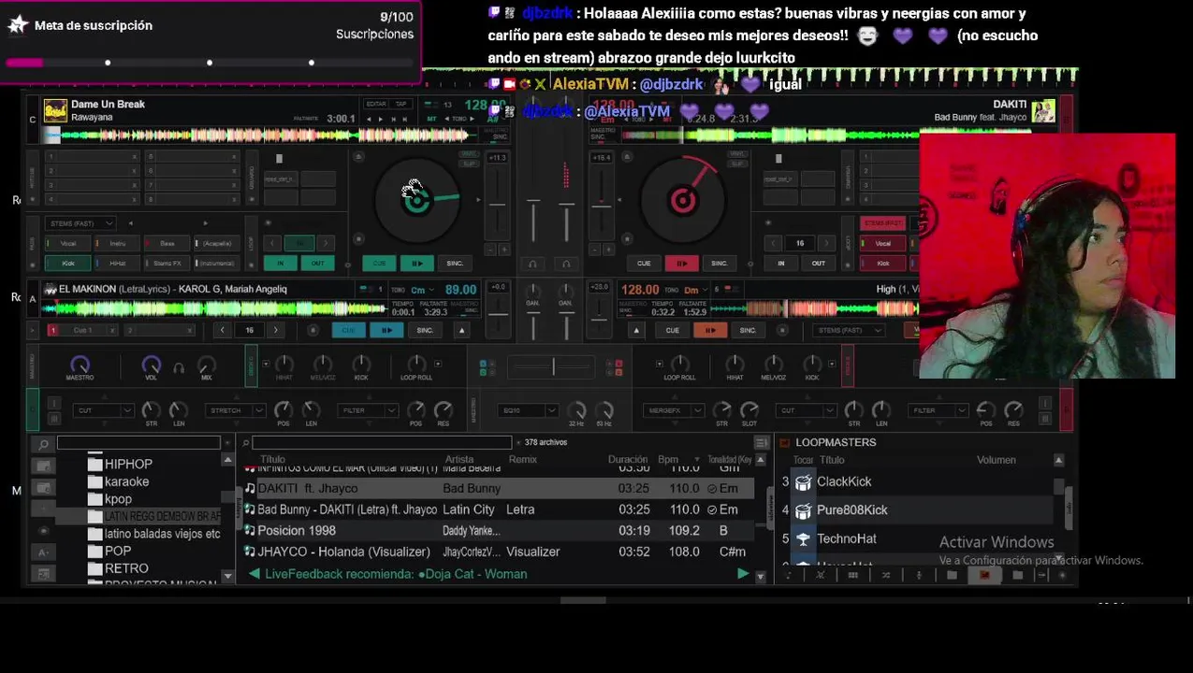Image resolution: width=1193 pixels, height=673 pixels.
Task: Toggle the Instru stem pad on deck 1
Action: click(118, 244)
